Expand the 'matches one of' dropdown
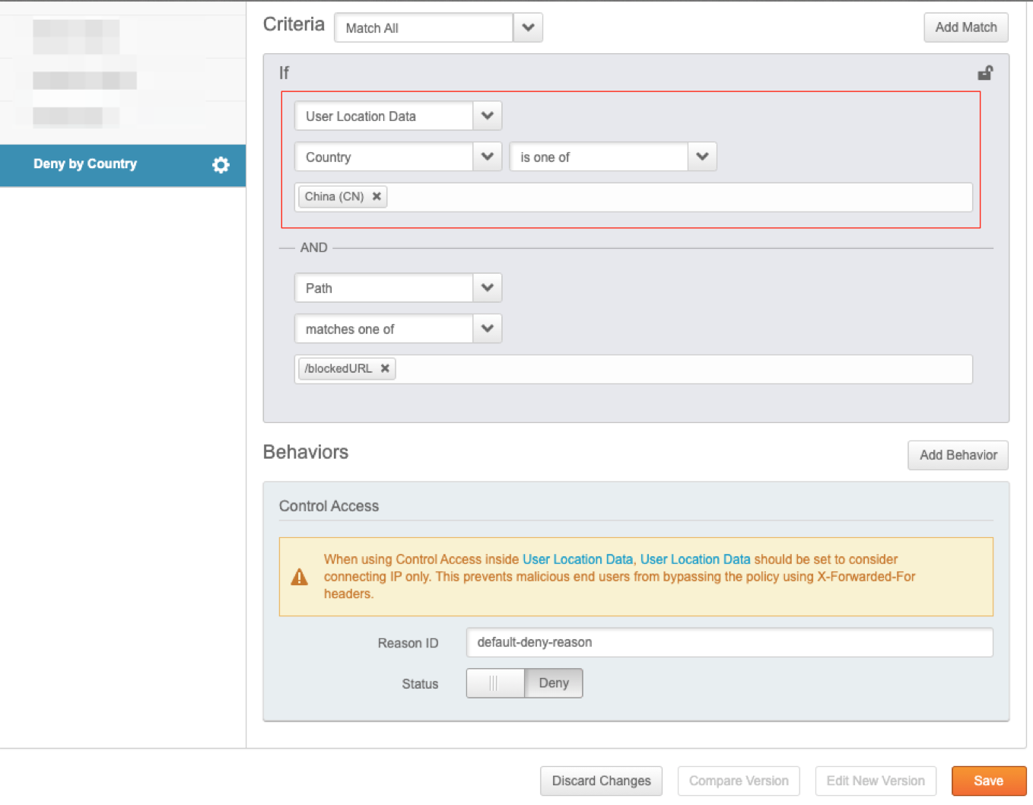This screenshot has height=805, width=1033. pos(488,329)
